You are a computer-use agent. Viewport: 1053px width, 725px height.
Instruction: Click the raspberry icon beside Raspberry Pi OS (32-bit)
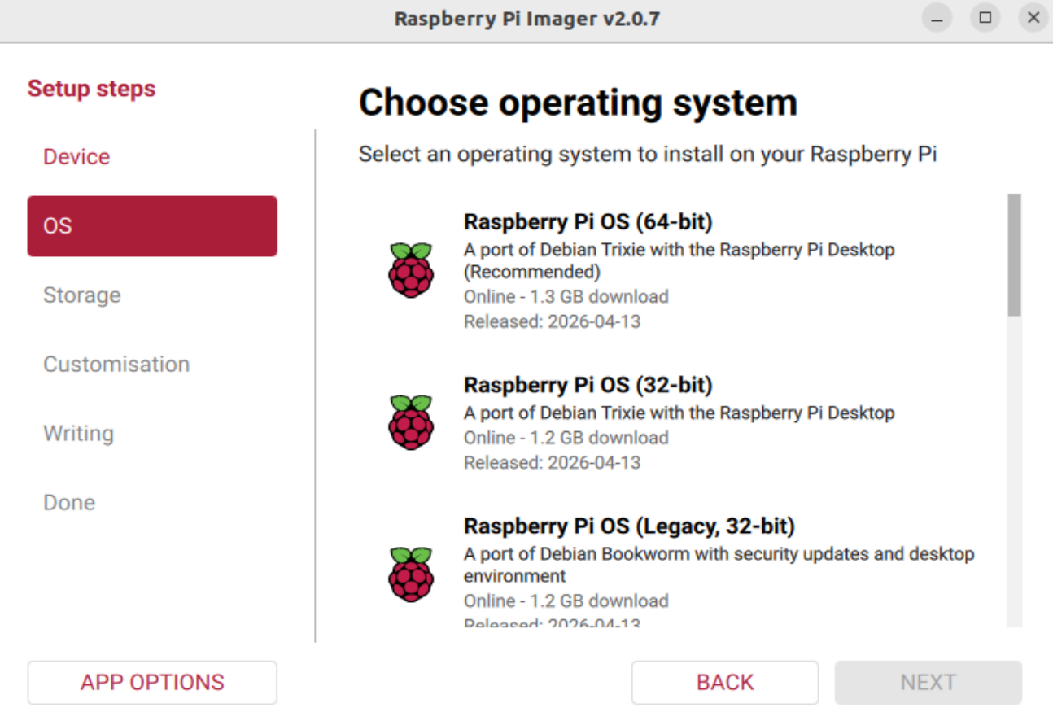click(411, 422)
